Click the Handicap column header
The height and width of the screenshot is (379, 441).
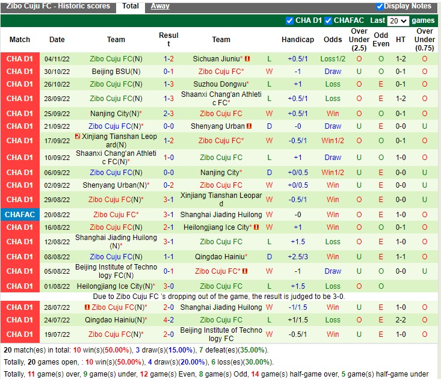[298, 40]
